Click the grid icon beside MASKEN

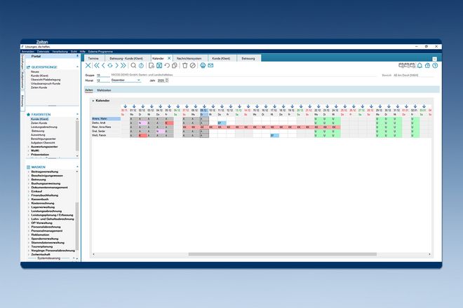[x=28, y=167]
